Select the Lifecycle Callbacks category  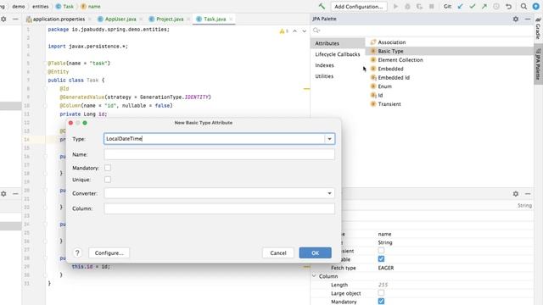pos(338,54)
